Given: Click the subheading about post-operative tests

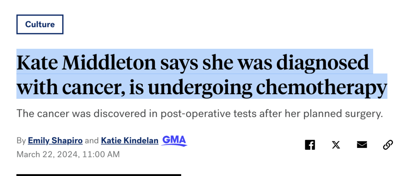Looking at the screenshot, I should (200, 114).
